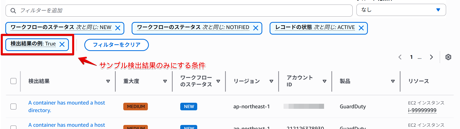Click GuardDuty product cell in first row

coord(353,107)
